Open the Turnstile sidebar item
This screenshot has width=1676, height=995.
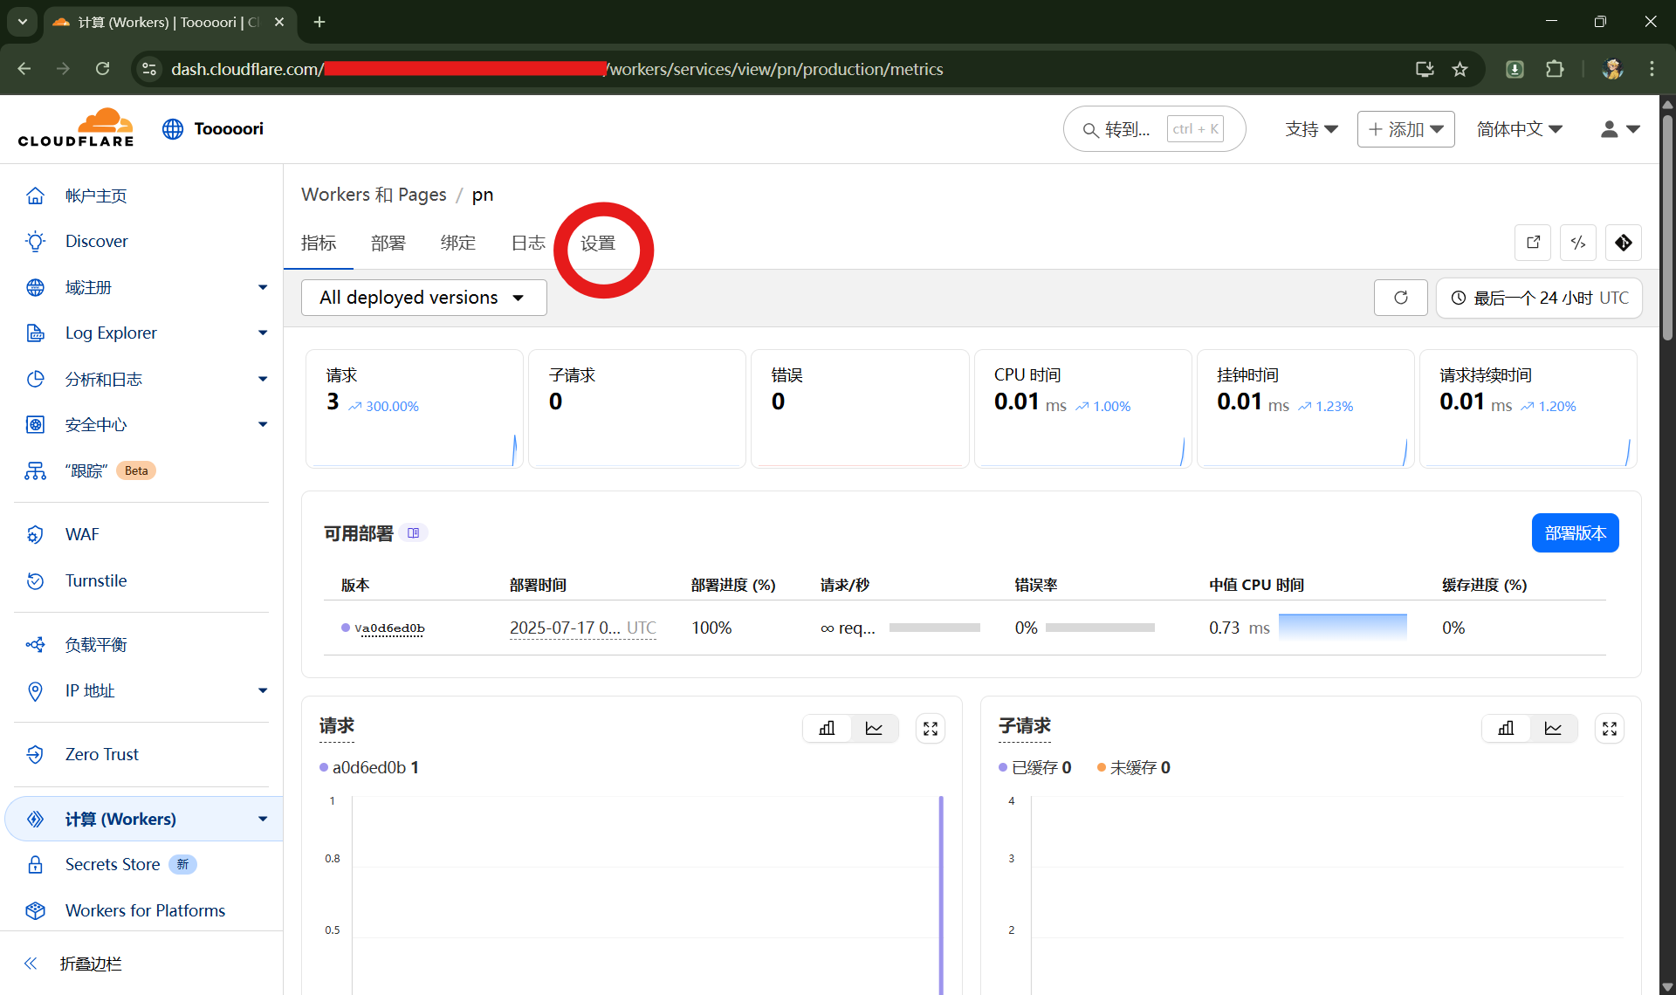[x=96, y=580]
